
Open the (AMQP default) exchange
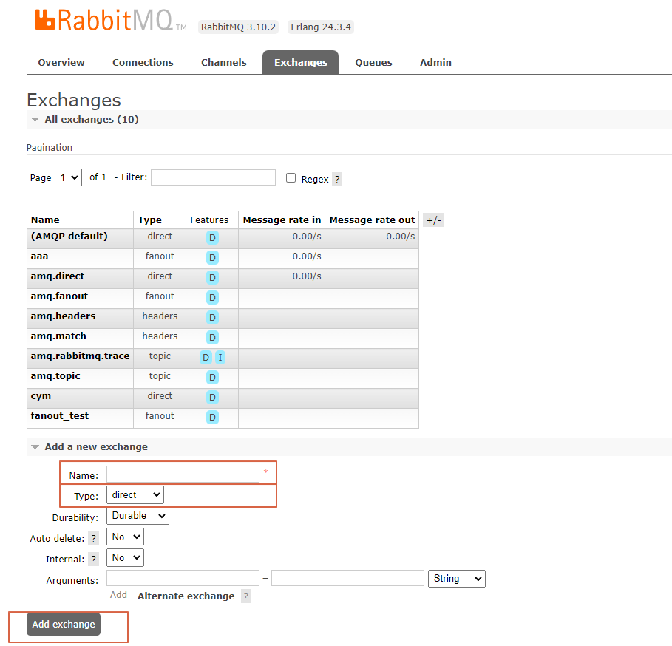[x=69, y=237]
